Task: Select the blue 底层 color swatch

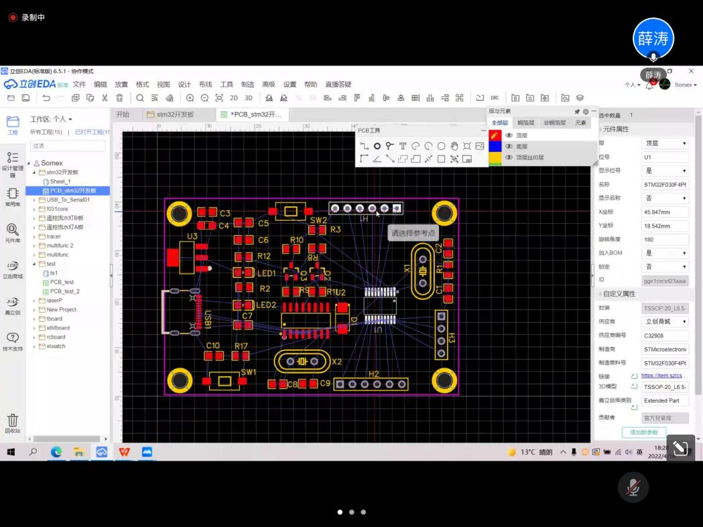Action: [x=495, y=147]
